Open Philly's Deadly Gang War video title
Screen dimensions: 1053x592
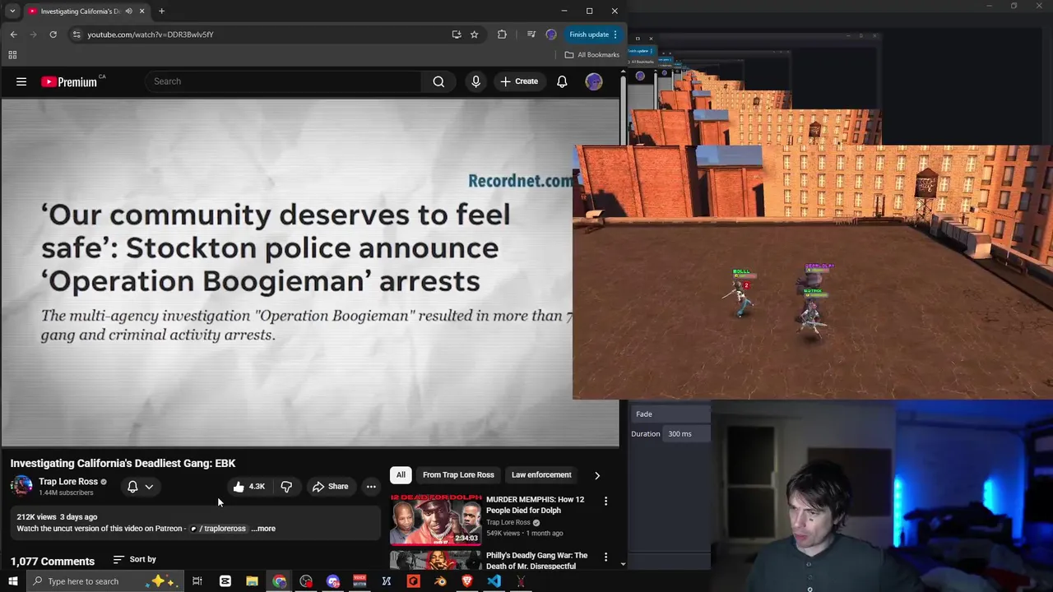pos(536,561)
